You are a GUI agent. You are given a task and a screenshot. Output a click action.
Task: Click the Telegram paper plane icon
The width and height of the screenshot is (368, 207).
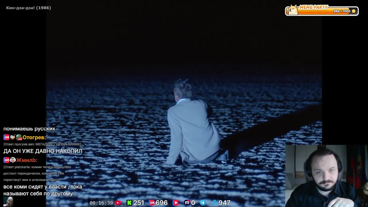point(203,203)
